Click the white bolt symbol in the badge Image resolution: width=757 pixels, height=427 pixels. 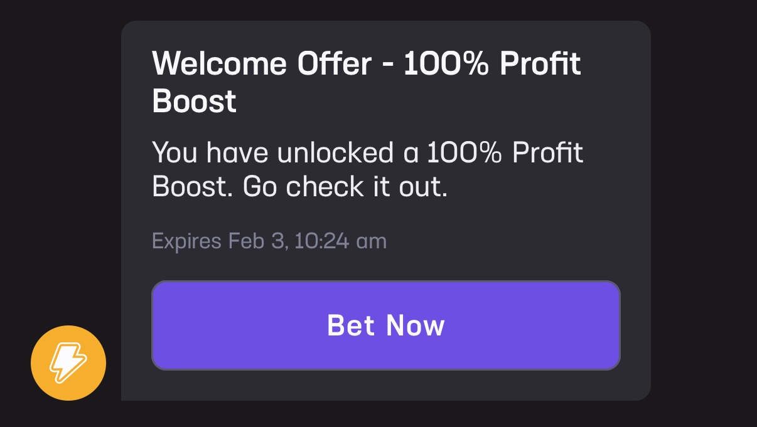pyautogui.click(x=68, y=363)
